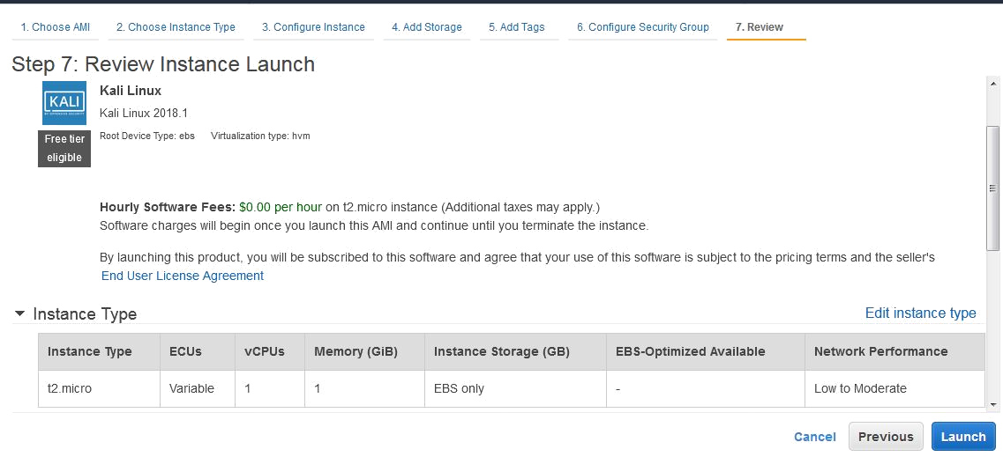
Task: Open Configure Security Group step
Action: click(643, 27)
